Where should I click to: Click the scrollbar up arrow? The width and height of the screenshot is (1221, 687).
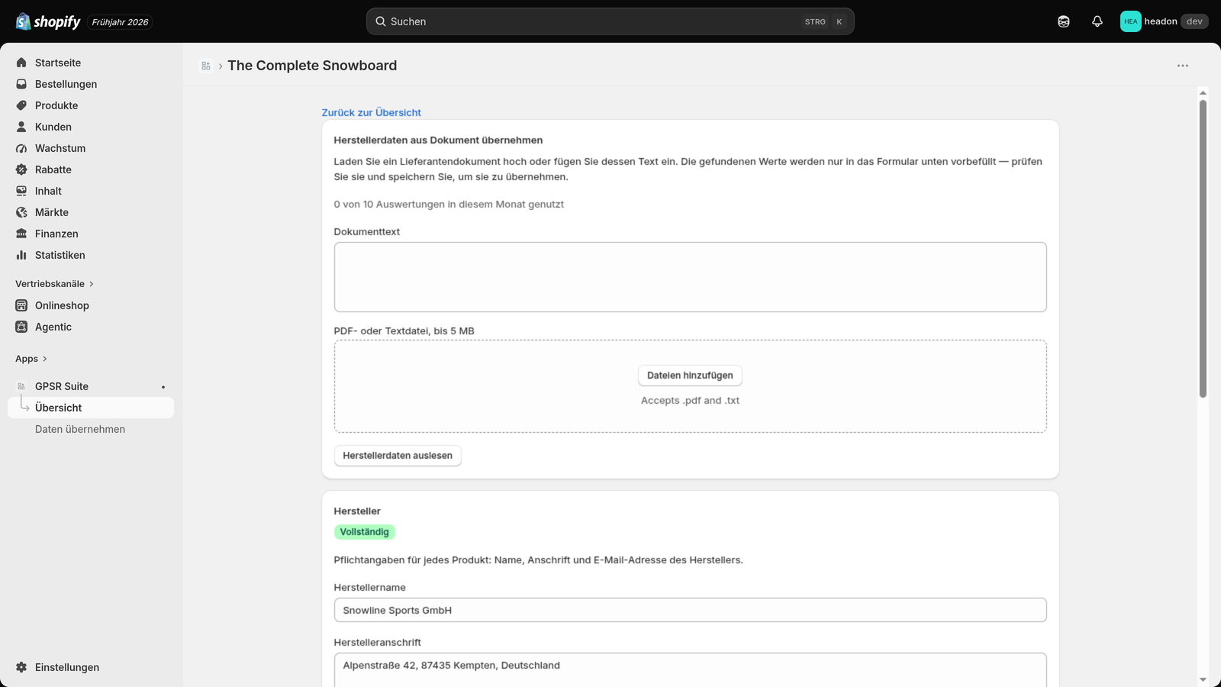click(1203, 93)
